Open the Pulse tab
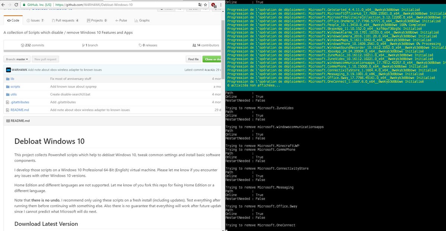 [121, 20]
